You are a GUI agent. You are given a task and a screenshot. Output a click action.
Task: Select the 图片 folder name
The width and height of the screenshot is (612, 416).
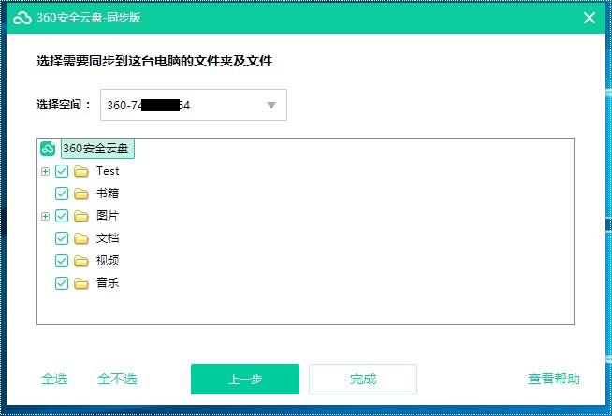tap(108, 216)
